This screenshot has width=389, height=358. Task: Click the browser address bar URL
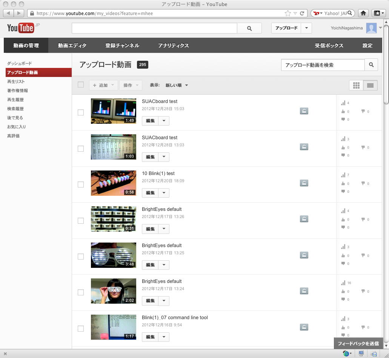[x=95, y=14]
